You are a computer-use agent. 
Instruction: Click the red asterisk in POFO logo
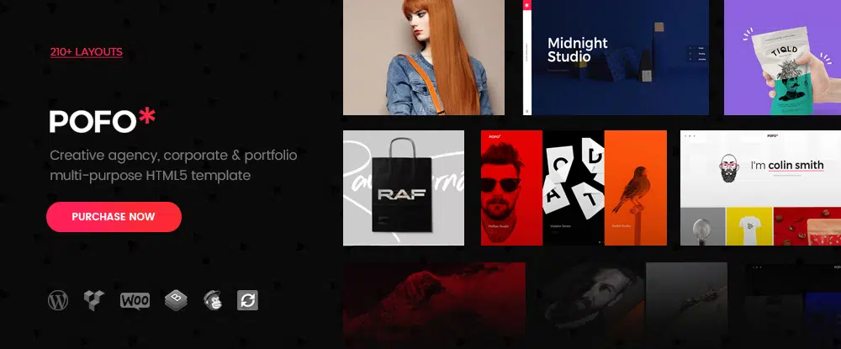pyautogui.click(x=147, y=119)
